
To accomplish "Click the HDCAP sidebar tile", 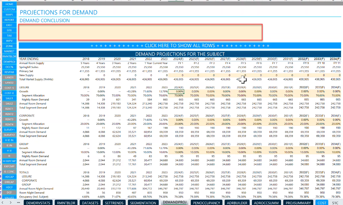I will tap(9, 177).
